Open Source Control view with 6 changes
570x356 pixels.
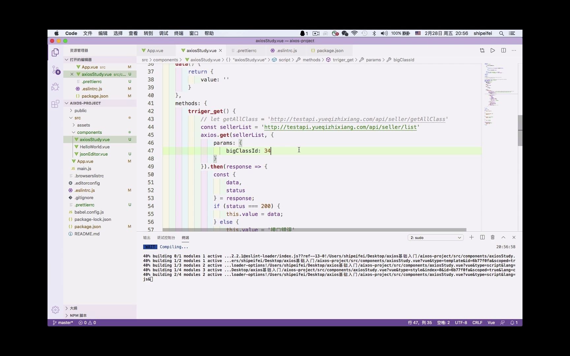pos(55,70)
